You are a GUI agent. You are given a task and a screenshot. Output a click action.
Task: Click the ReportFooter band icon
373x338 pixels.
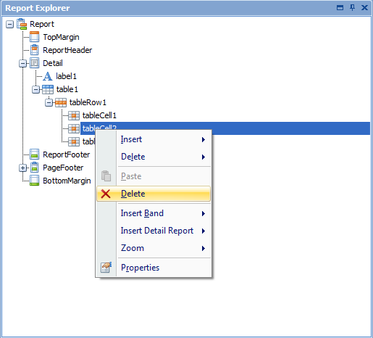pos(35,154)
